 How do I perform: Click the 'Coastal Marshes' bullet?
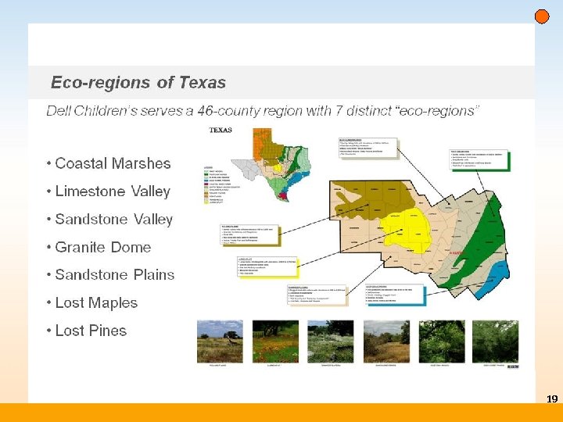[109, 163]
